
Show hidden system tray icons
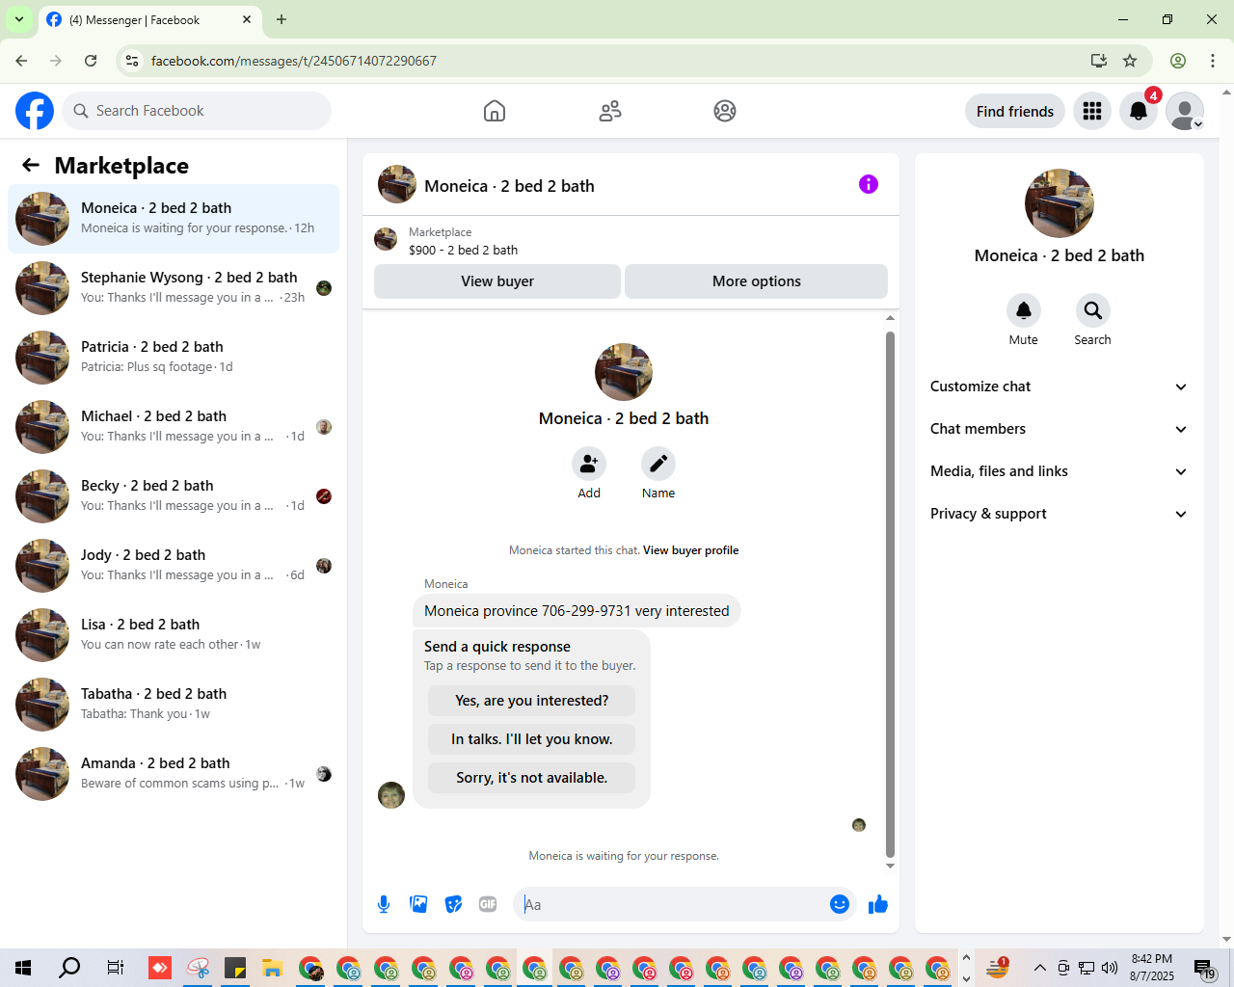(x=1039, y=968)
